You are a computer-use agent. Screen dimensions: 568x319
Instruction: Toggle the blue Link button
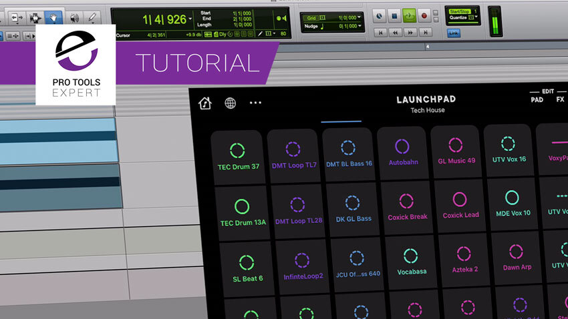[x=454, y=33]
